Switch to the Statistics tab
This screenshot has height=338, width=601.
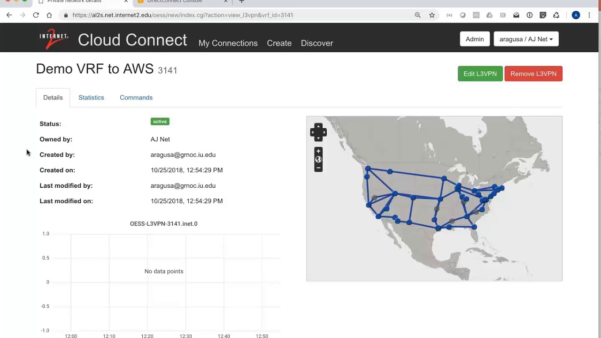pyautogui.click(x=91, y=98)
